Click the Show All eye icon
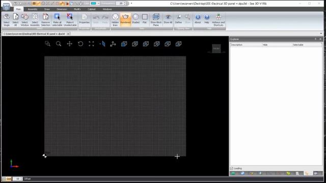Image resolution: width=326 pixels, height=183 pixels. (x=168, y=19)
